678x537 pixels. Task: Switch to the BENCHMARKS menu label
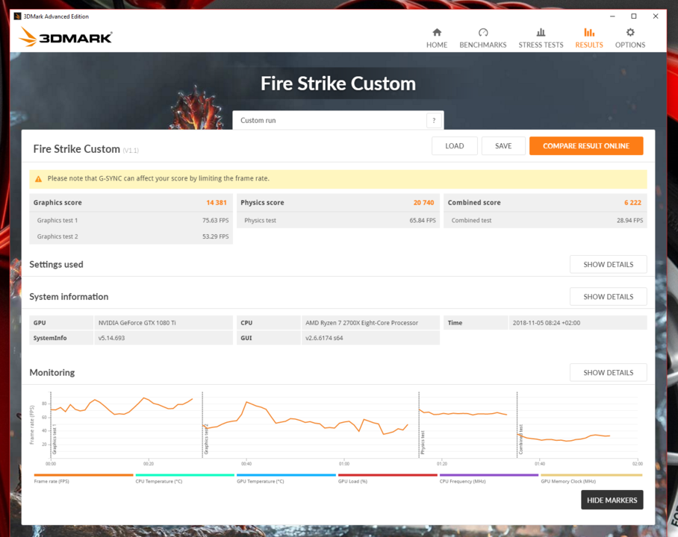pyautogui.click(x=483, y=45)
